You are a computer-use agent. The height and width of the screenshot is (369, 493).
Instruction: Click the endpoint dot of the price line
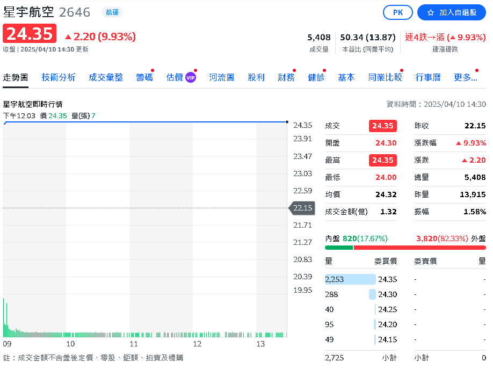[x=287, y=122]
